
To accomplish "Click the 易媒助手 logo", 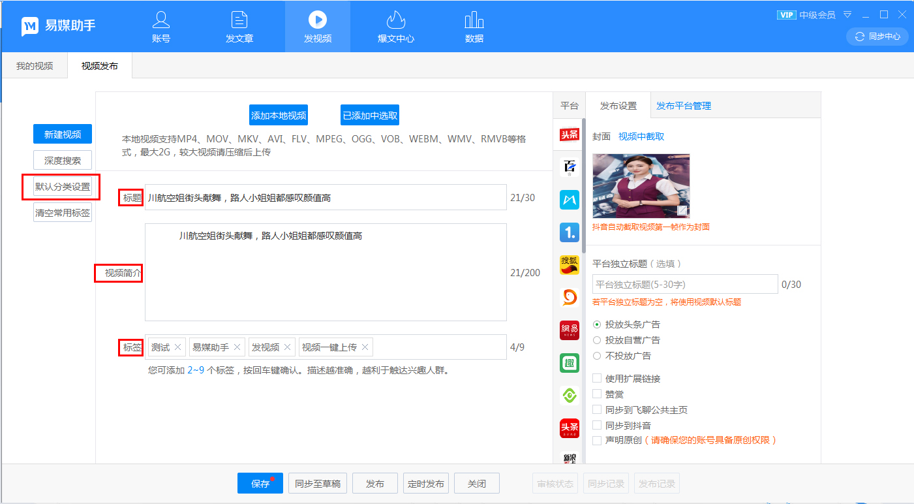I will tap(59, 26).
